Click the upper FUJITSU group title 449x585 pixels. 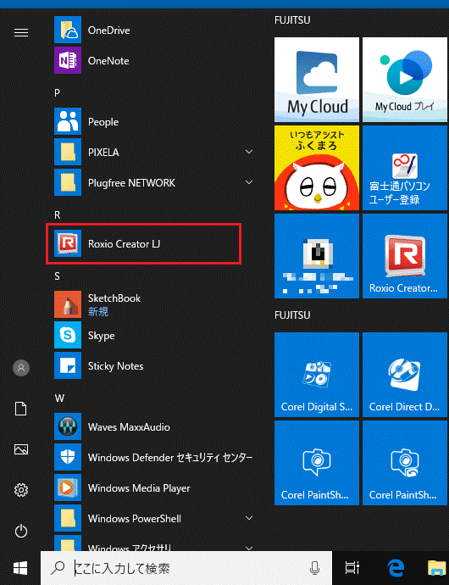pyautogui.click(x=292, y=20)
